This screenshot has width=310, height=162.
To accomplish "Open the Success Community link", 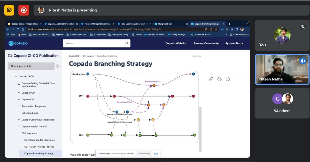I will [206, 43].
